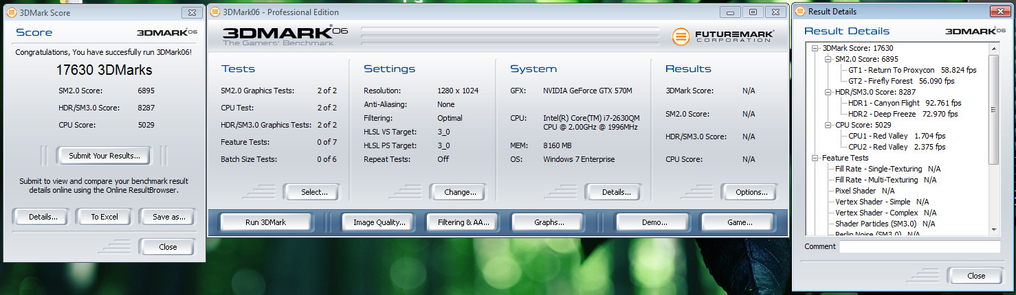The height and width of the screenshot is (295, 1016).
Task: Click the MEM value '8160 MB'
Action: click(x=557, y=145)
